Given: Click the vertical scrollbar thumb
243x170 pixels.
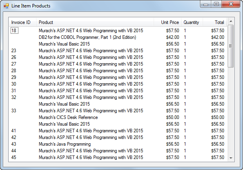Looking at the screenshot, I should [231, 46].
